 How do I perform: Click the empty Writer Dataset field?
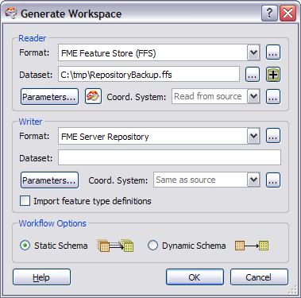coord(169,157)
